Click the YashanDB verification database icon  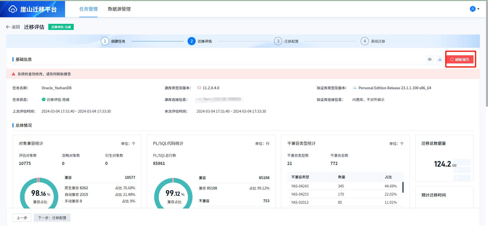pyautogui.click(x=355, y=88)
